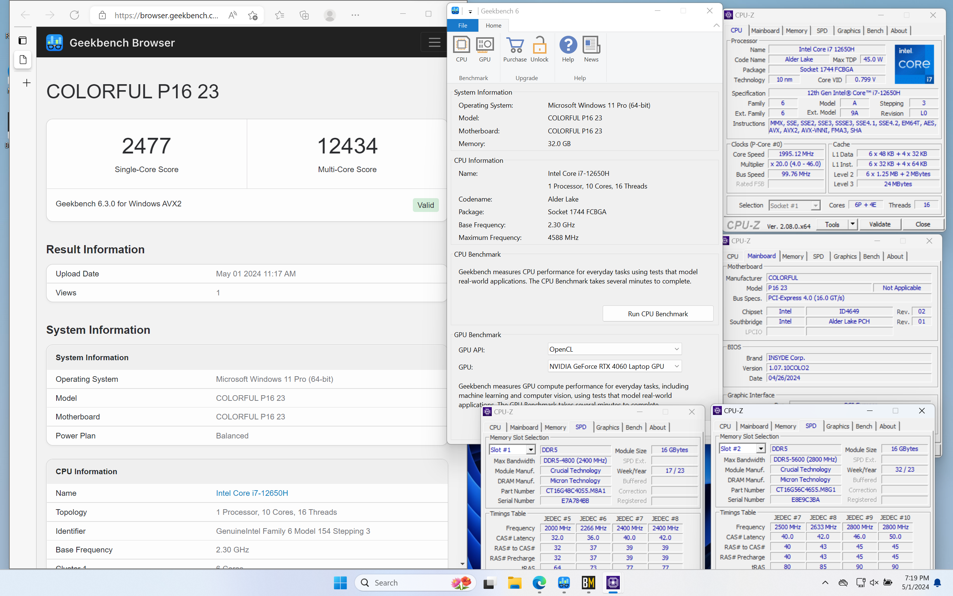
Task: Open About tab in Slot #2 CPU-Z window
Action: [x=887, y=426]
